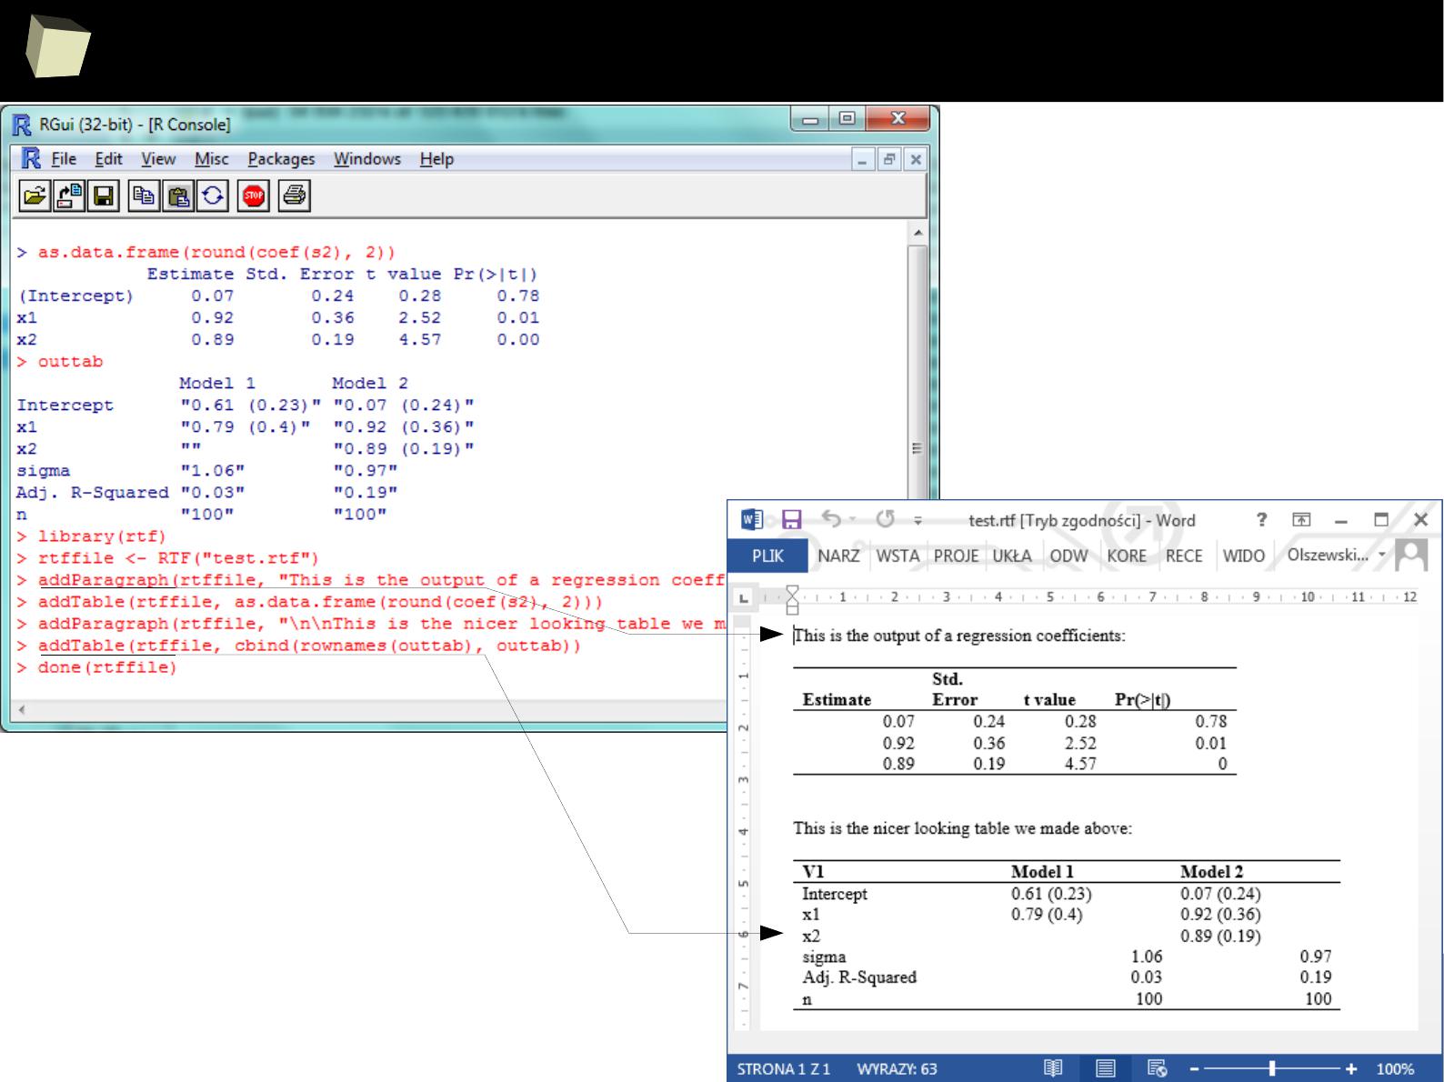Viewport: 1444px width, 1082px height.
Task: Open the Help menu in RGui
Action: (436, 159)
